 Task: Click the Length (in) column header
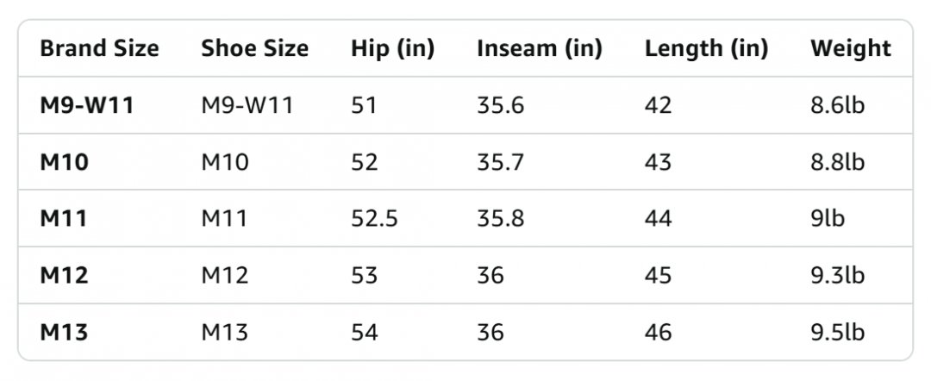coord(706,48)
